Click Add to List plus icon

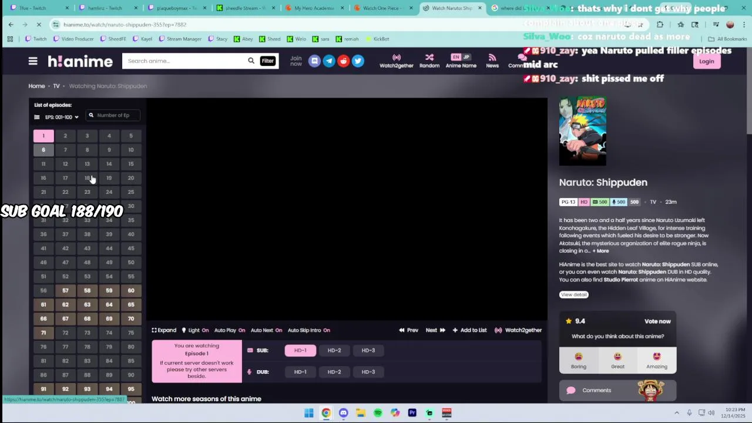(x=455, y=330)
